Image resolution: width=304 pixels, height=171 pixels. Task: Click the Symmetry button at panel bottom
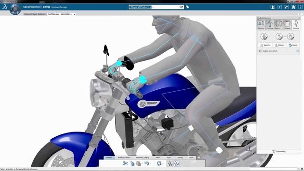click(x=279, y=151)
